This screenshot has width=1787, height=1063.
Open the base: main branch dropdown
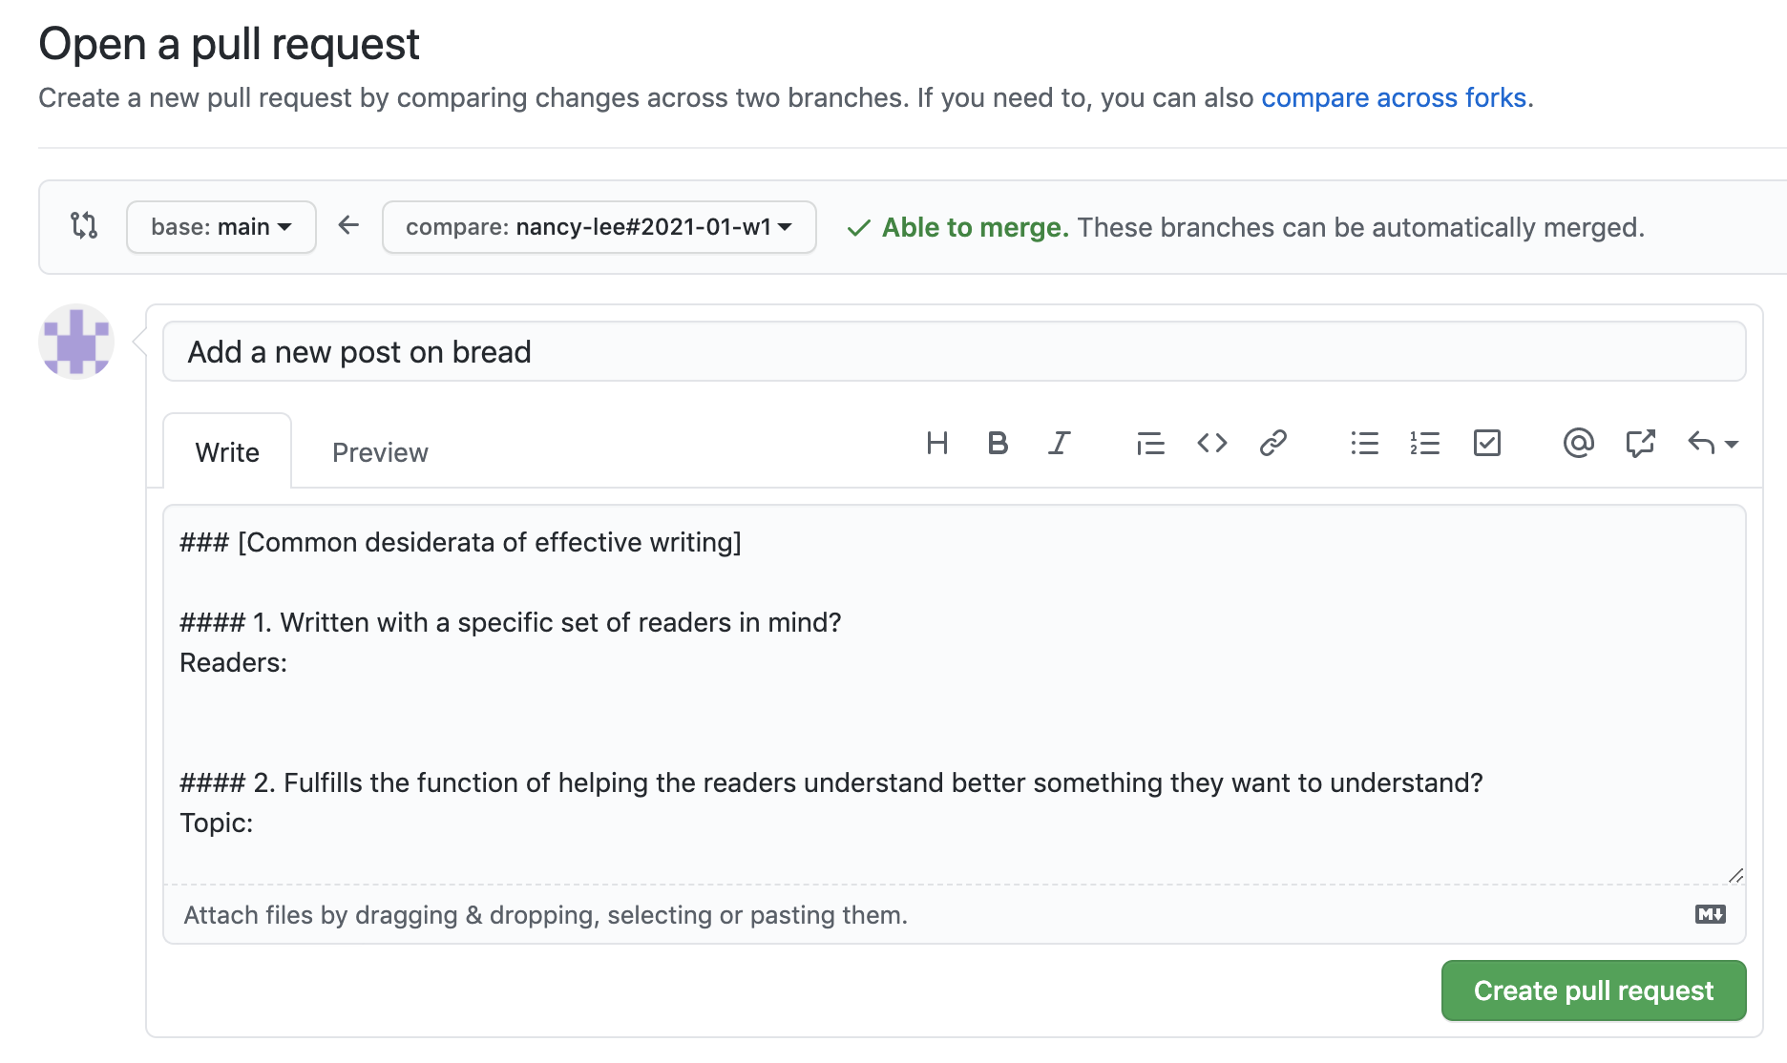[x=221, y=227]
